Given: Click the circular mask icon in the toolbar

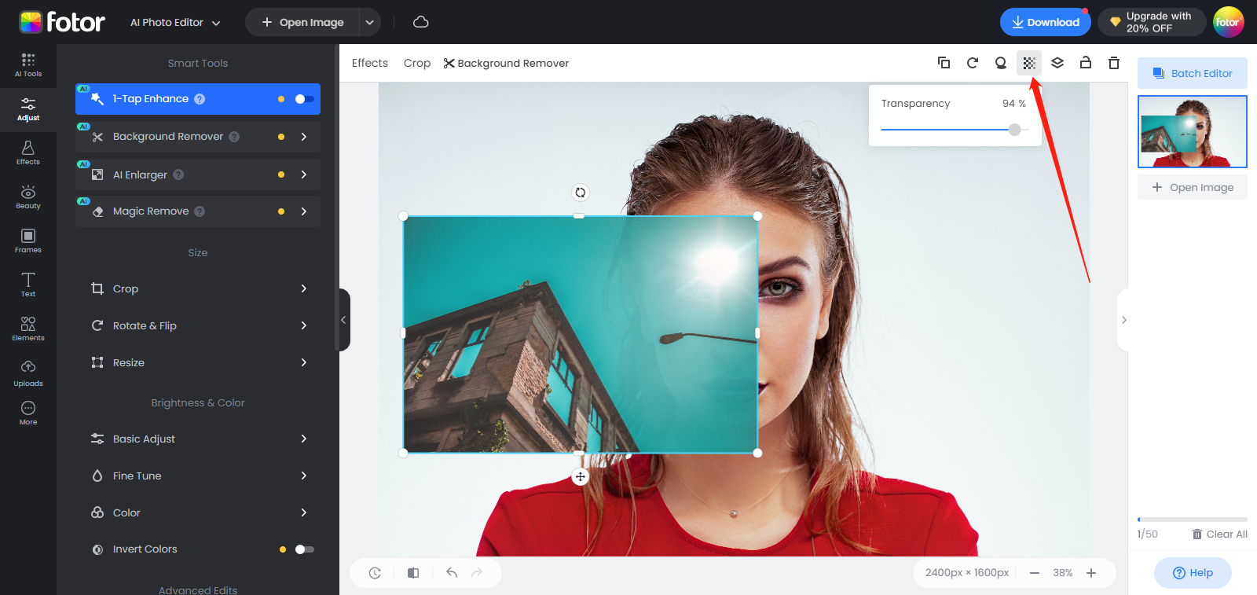Looking at the screenshot, I should point(1001,63).
